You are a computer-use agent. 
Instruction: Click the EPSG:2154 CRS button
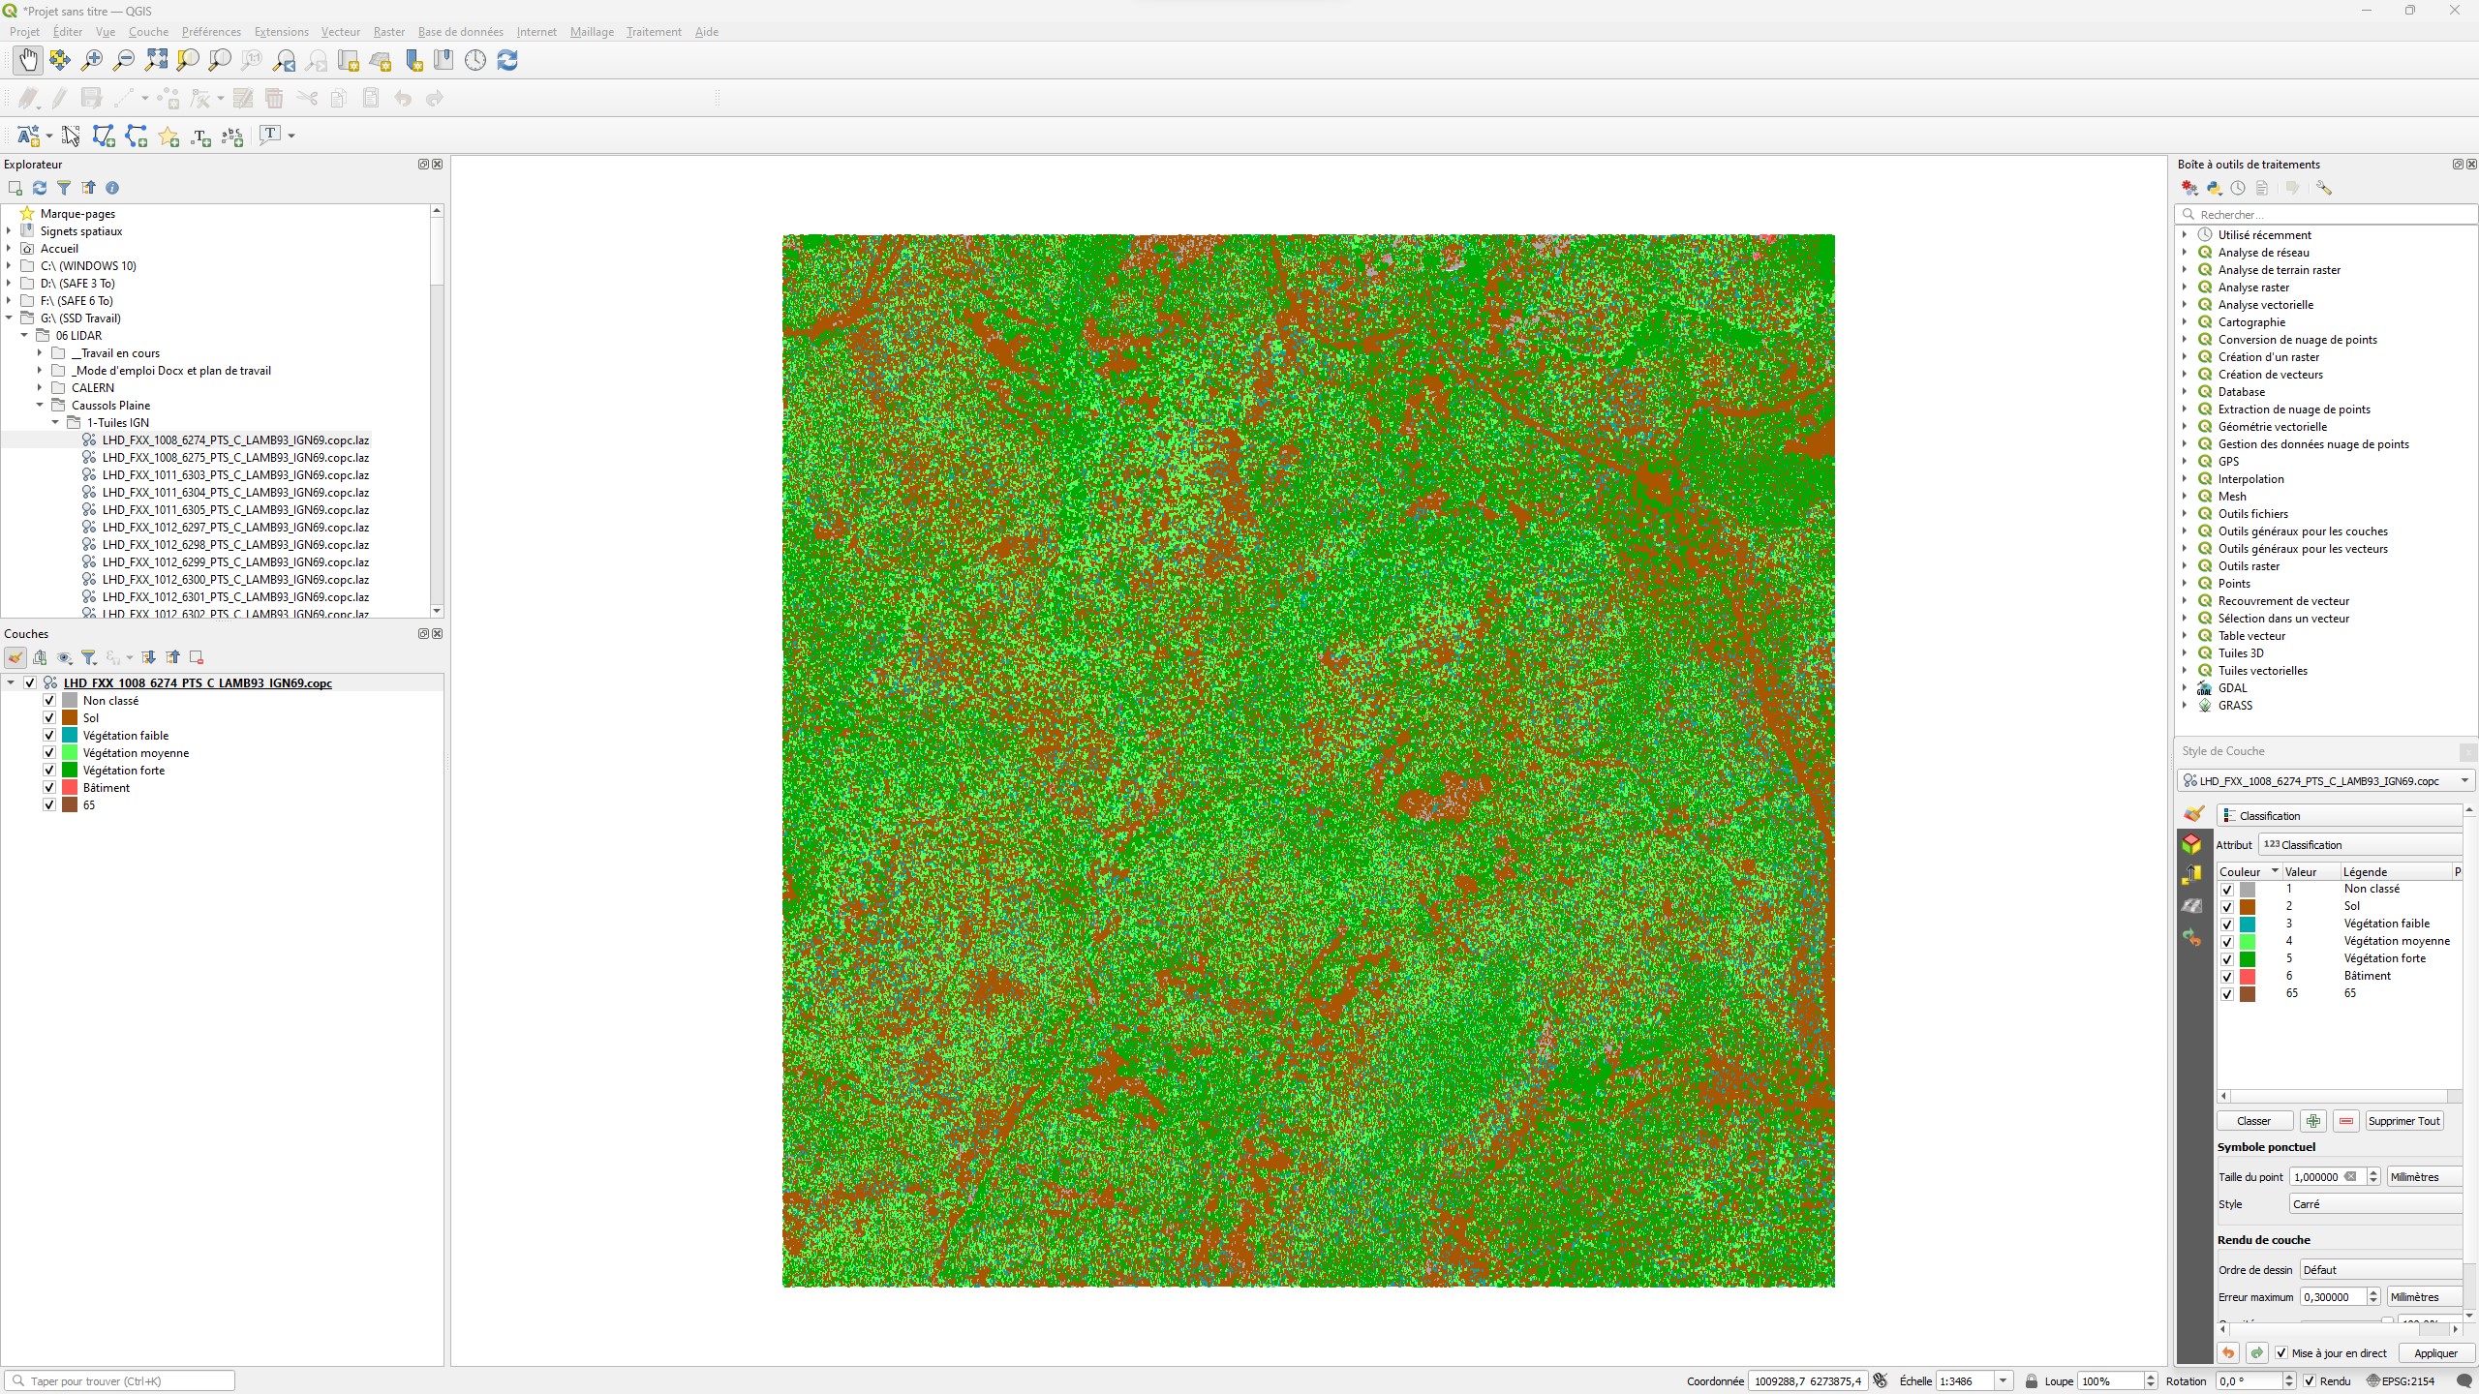tap(2401, 1381)
